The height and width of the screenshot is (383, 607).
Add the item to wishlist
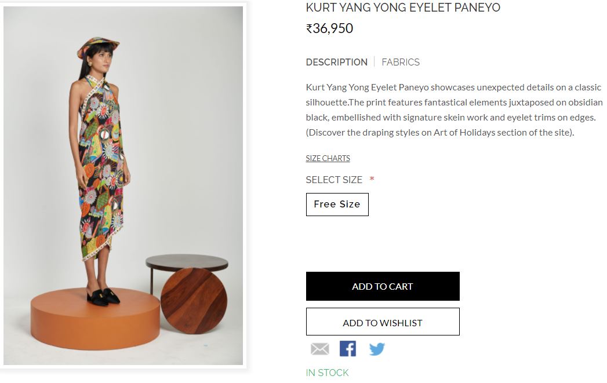[383, 322]
